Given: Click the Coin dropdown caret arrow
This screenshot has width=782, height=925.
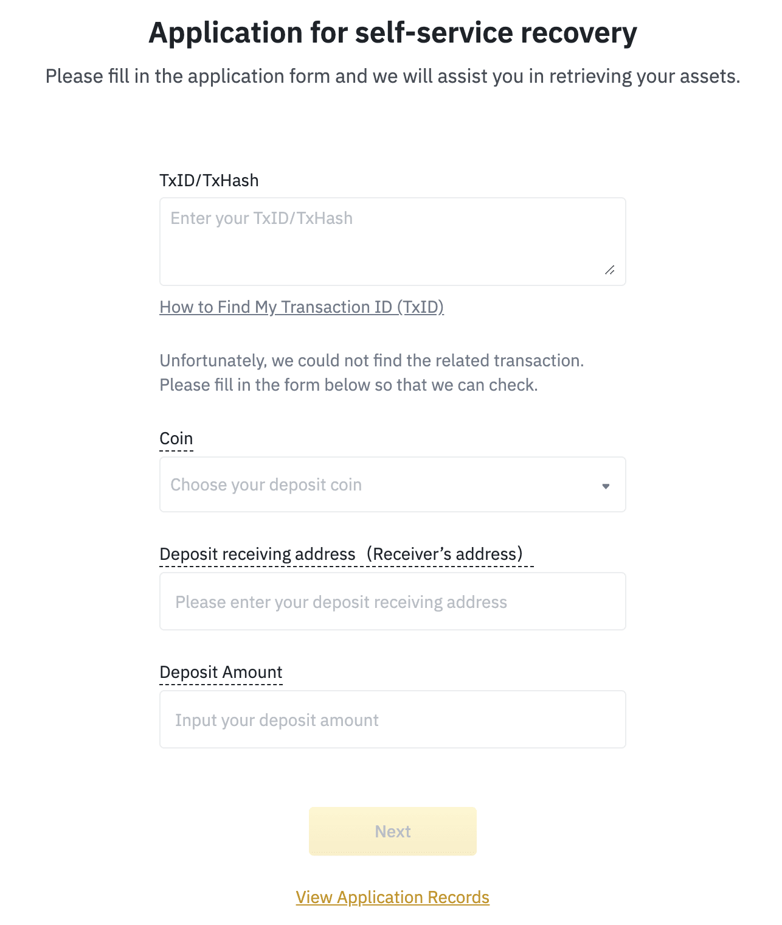Looking at the screenshot, I should [x=606, y=486].
